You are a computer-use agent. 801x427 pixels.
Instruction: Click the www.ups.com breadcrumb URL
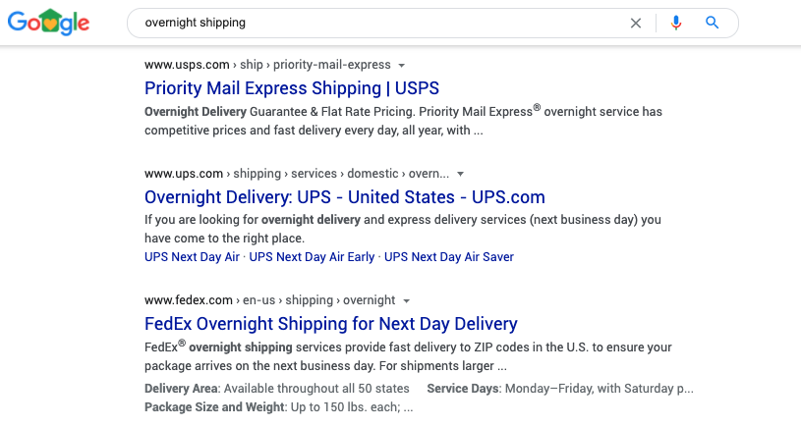[184, 174]
